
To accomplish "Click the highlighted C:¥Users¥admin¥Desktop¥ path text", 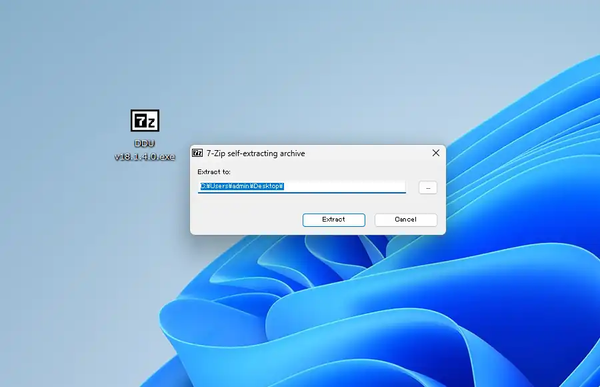I will [243, 186].
